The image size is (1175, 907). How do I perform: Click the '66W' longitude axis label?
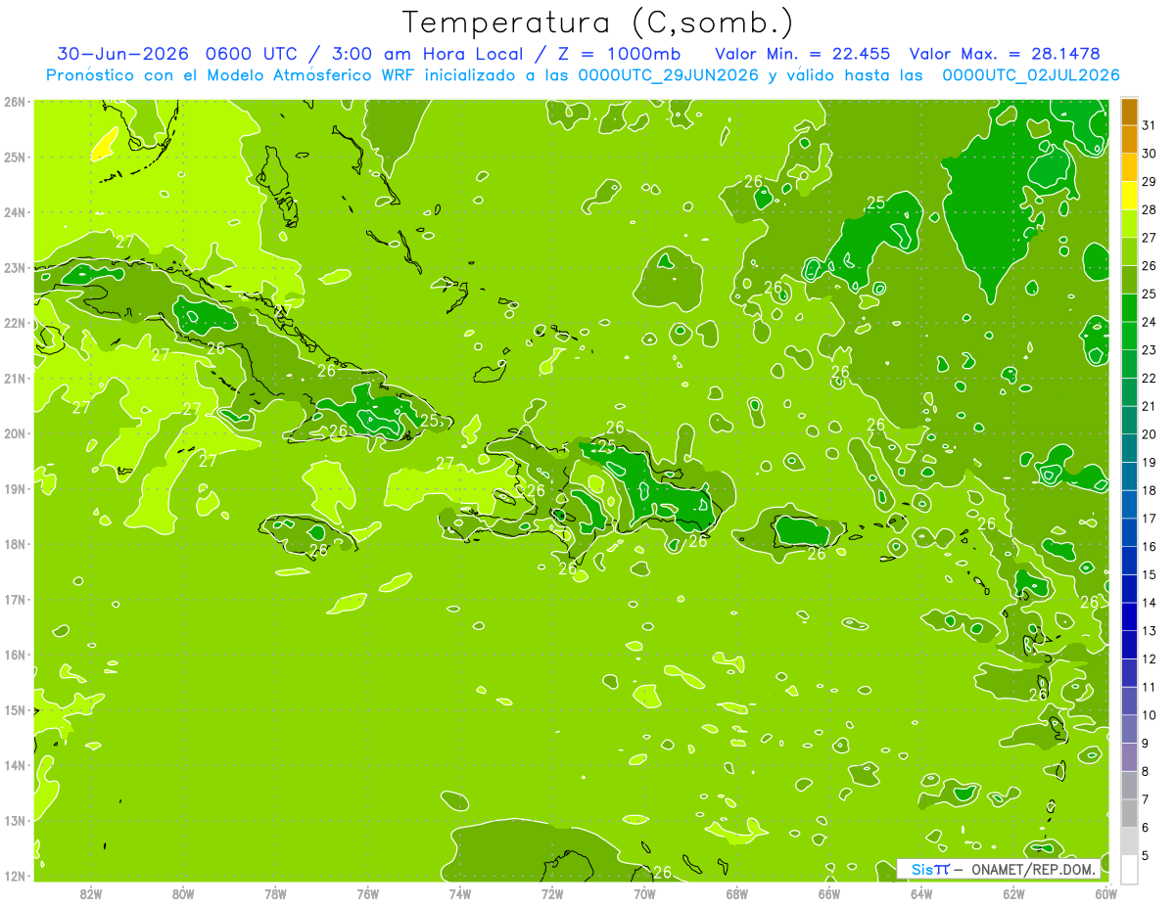[829, 893]
